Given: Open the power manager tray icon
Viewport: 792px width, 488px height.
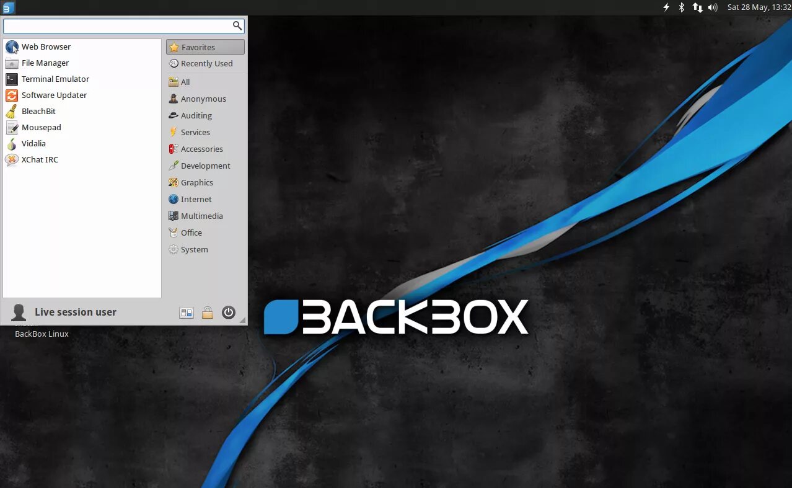Looking at the screenshot, I should click(667, 7).
